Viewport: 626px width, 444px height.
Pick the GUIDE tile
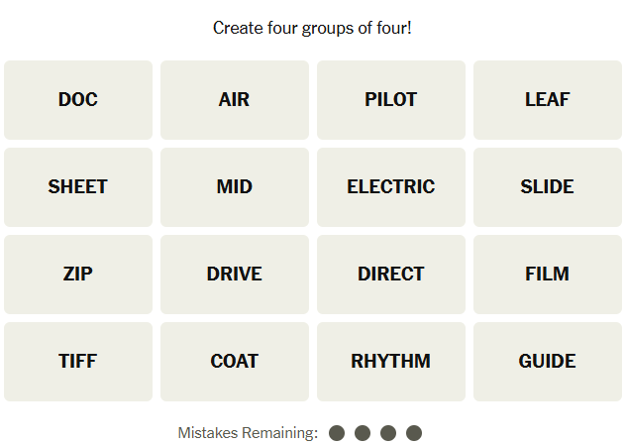547,362
